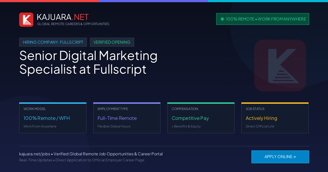328x172 pixels.
Task: Click the Direct Official Link text
Action: pos(260,126)
